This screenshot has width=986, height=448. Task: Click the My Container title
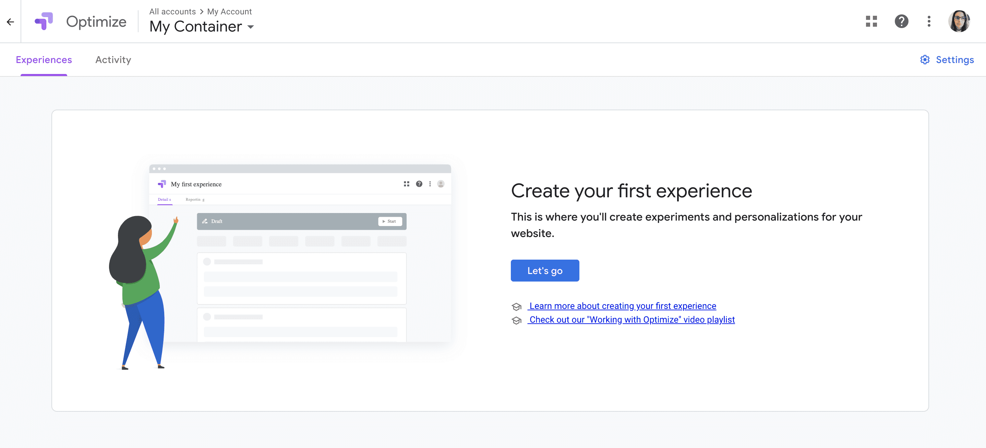(x=196, y=27)
